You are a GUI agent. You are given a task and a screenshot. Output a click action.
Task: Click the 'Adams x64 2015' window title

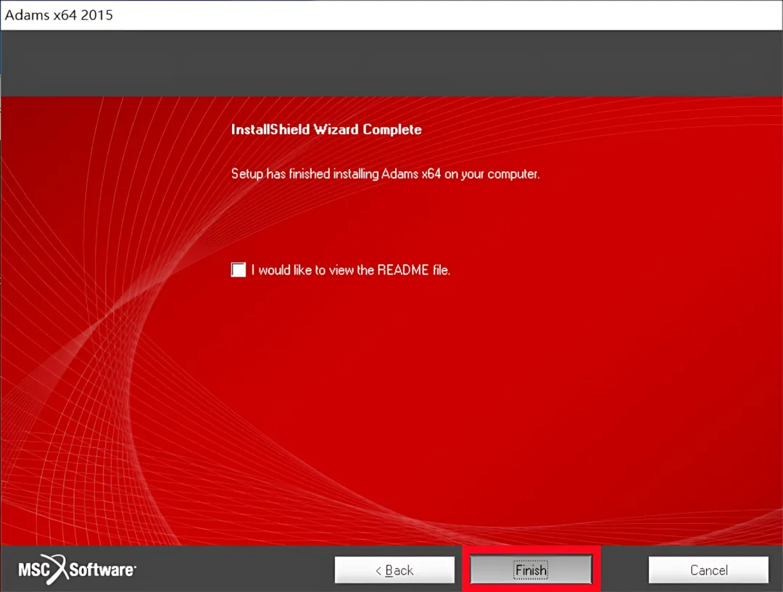pos(59,15)
